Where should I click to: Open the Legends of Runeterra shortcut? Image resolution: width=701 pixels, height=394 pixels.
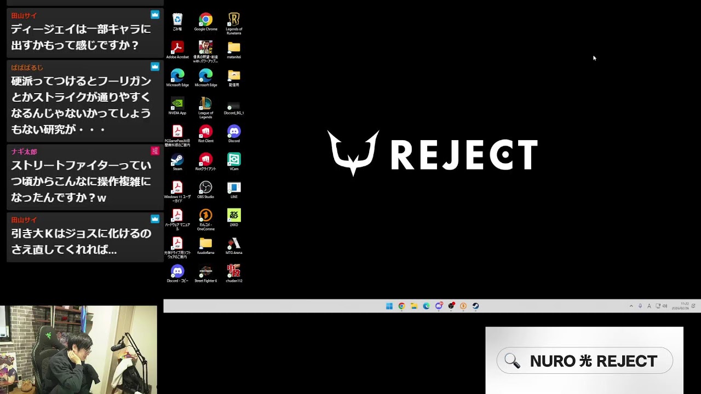tap(234, 24)
